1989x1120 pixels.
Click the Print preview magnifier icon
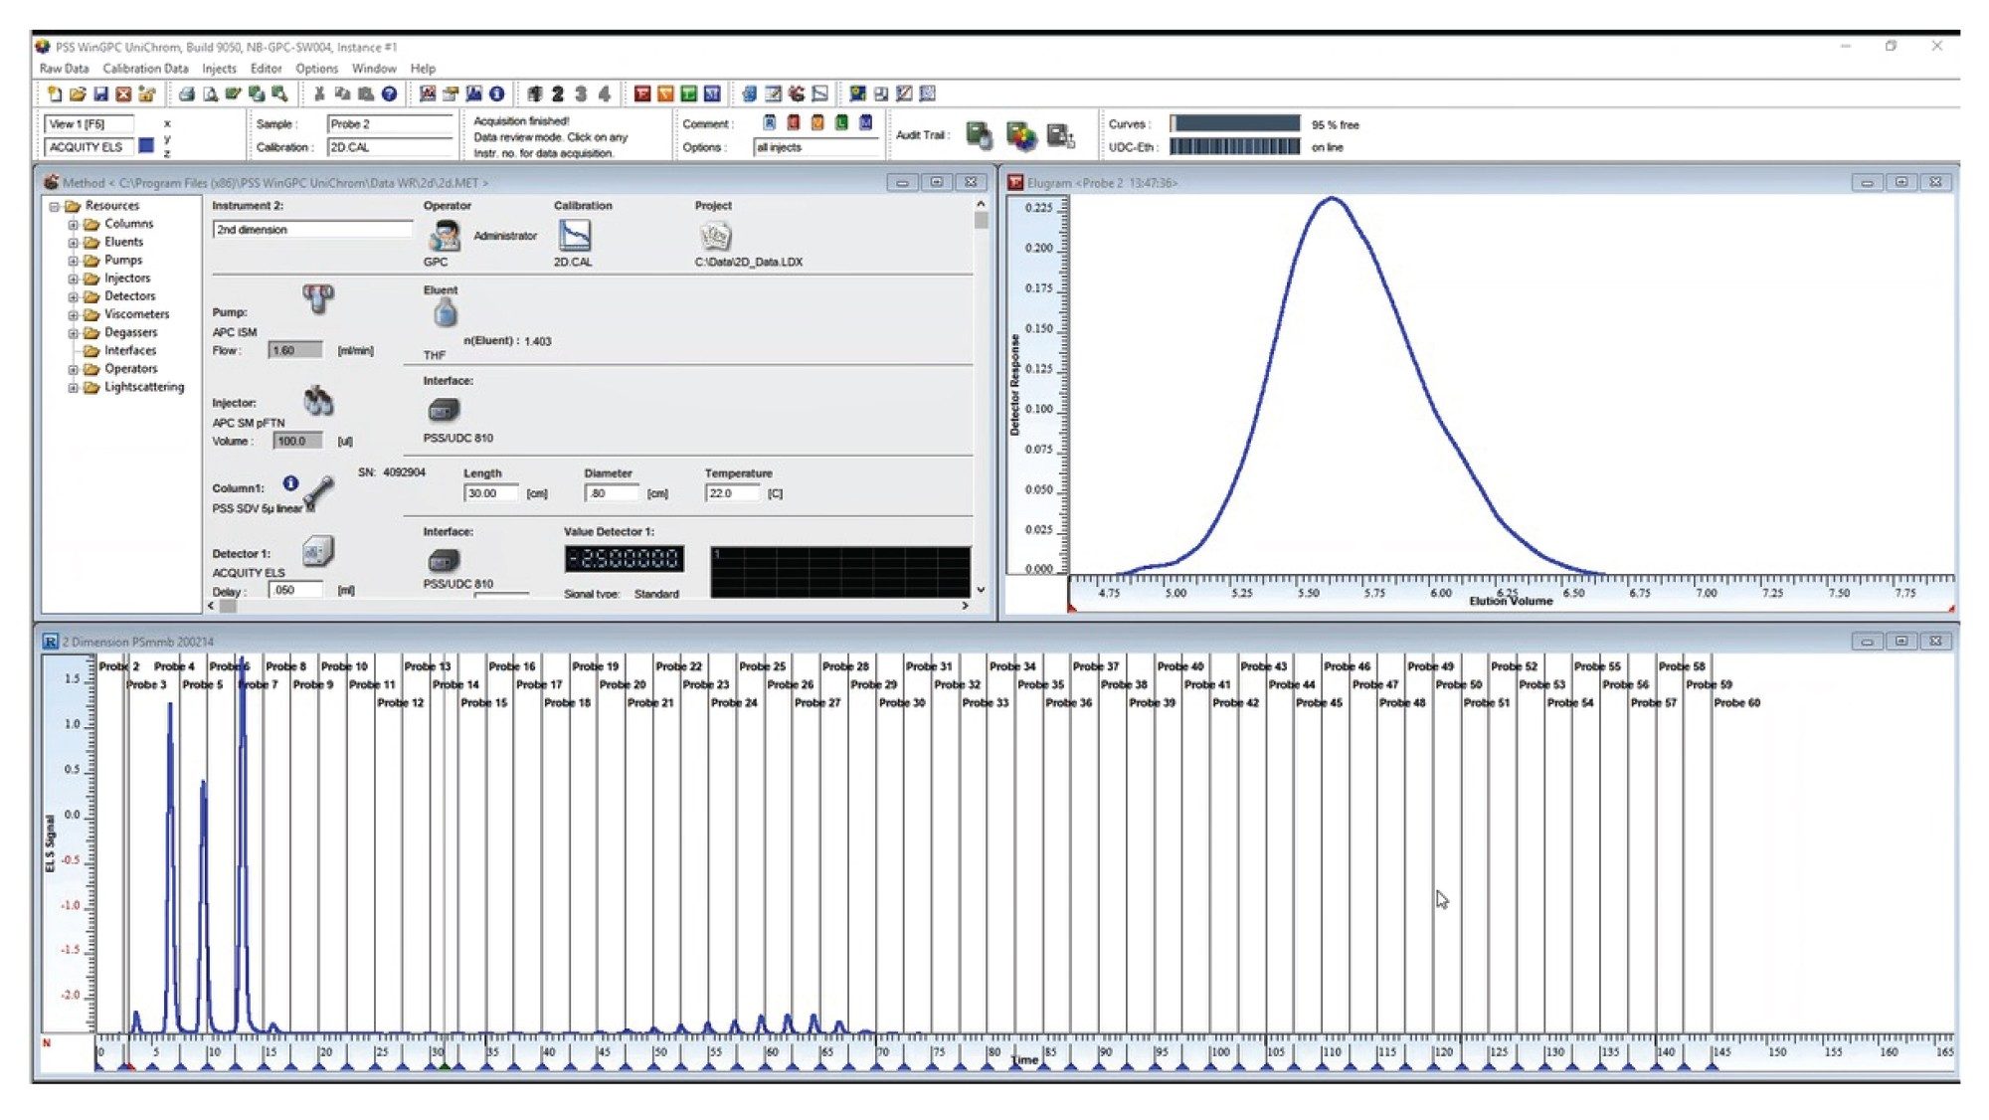pyautogui.click(x=210, y=93)
